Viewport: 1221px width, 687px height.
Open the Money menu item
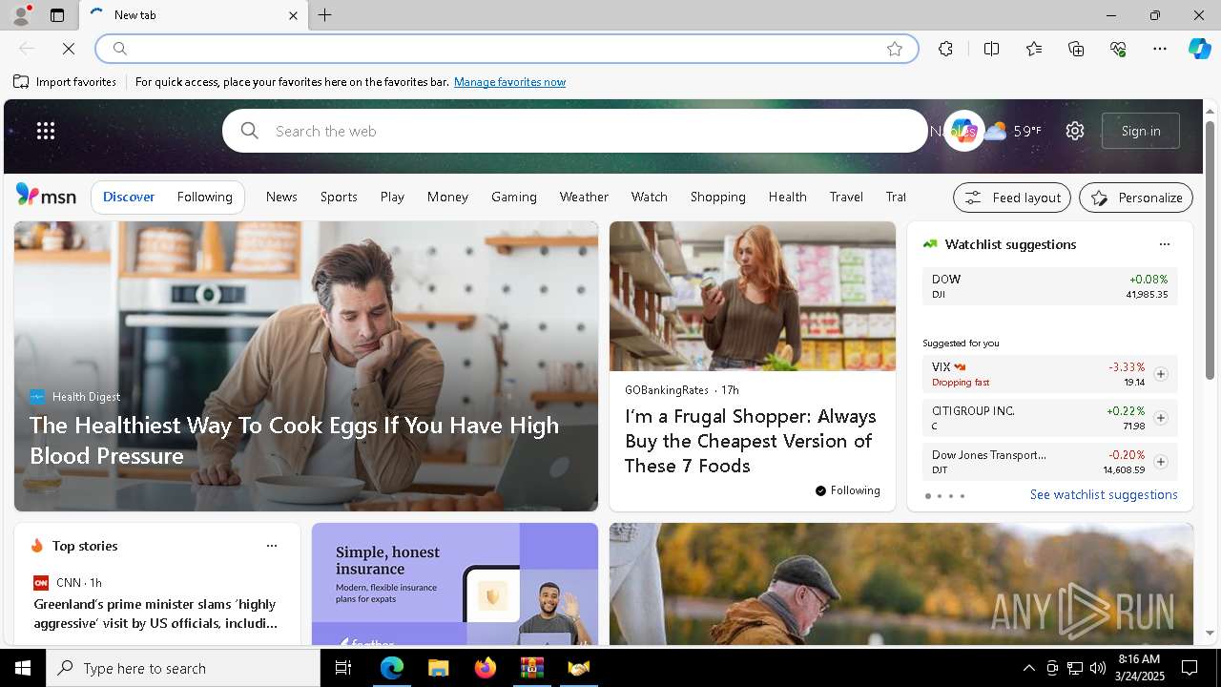(x=447, y=197)
